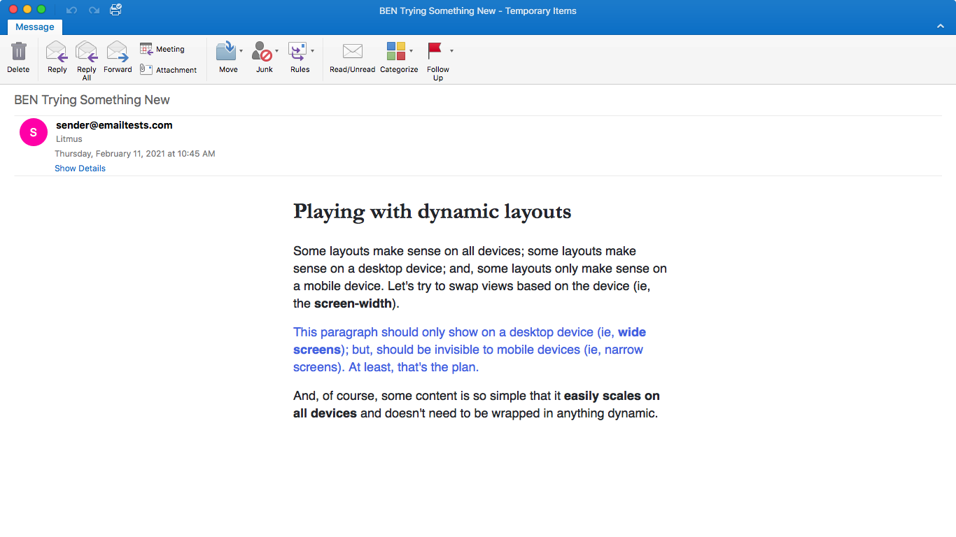Click the Print icon in title bar

click(116, 10)
